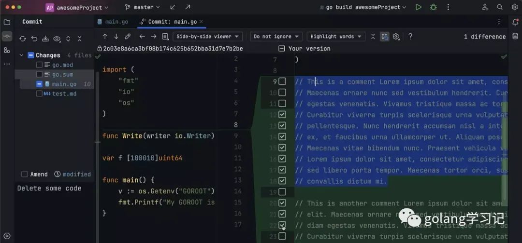Viewport: 522px width, 243px height.
Task: Run go build awesomeProject
Action: point(419,7)
